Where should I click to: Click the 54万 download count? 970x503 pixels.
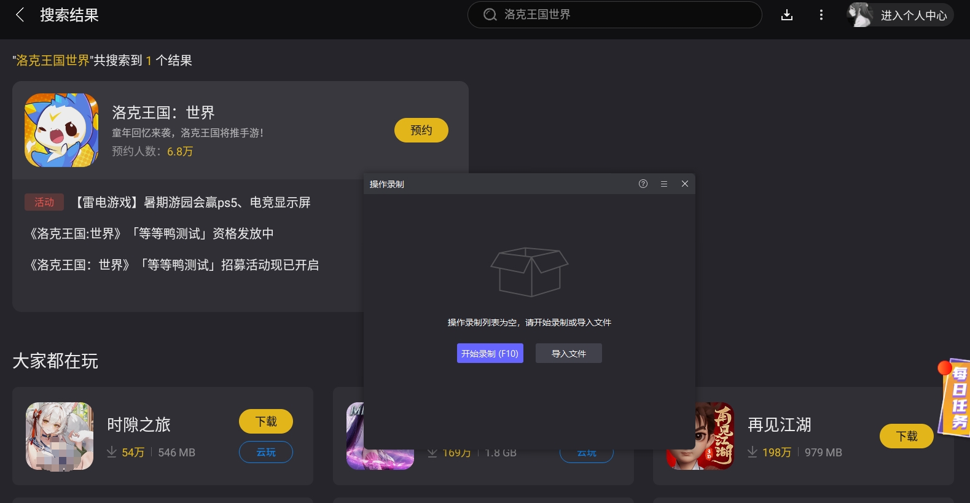pyautogui.click(x=133, y=453)
